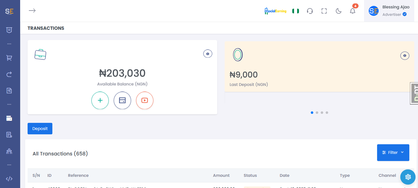Open the notifications bell
The width and height of the screenshot is (418, 188).
353,11
